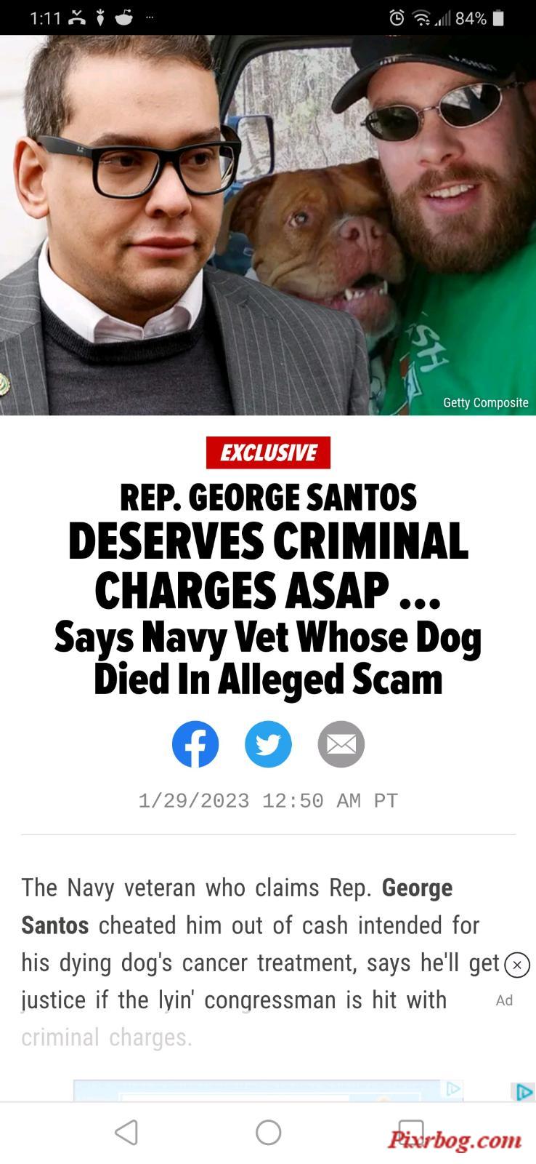Click the Ad label beside text
This screenshot has height=1164, width=536.
(x=504, y=1000)
